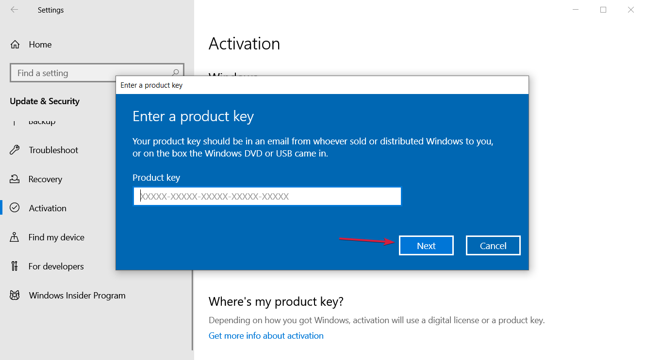This screenshot has height=360, width=645.
Task: Click the back arrow at top left
Action: pyautogui.click(x=14, y=10)
